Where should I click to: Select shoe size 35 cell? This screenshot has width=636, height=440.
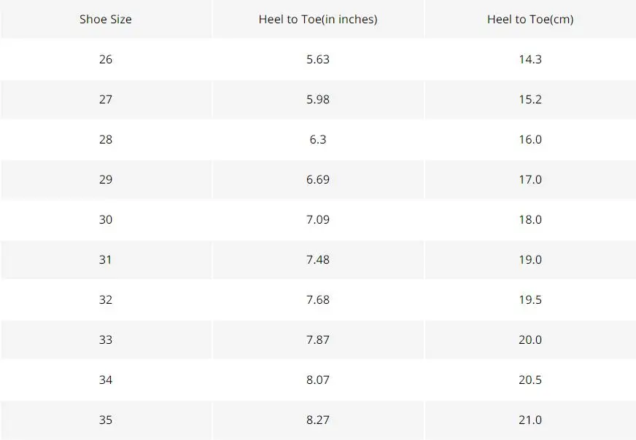106,420
